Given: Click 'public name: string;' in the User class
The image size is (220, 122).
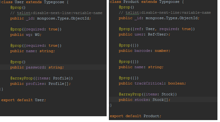Looking at the screenshot, I should [32, 51].
